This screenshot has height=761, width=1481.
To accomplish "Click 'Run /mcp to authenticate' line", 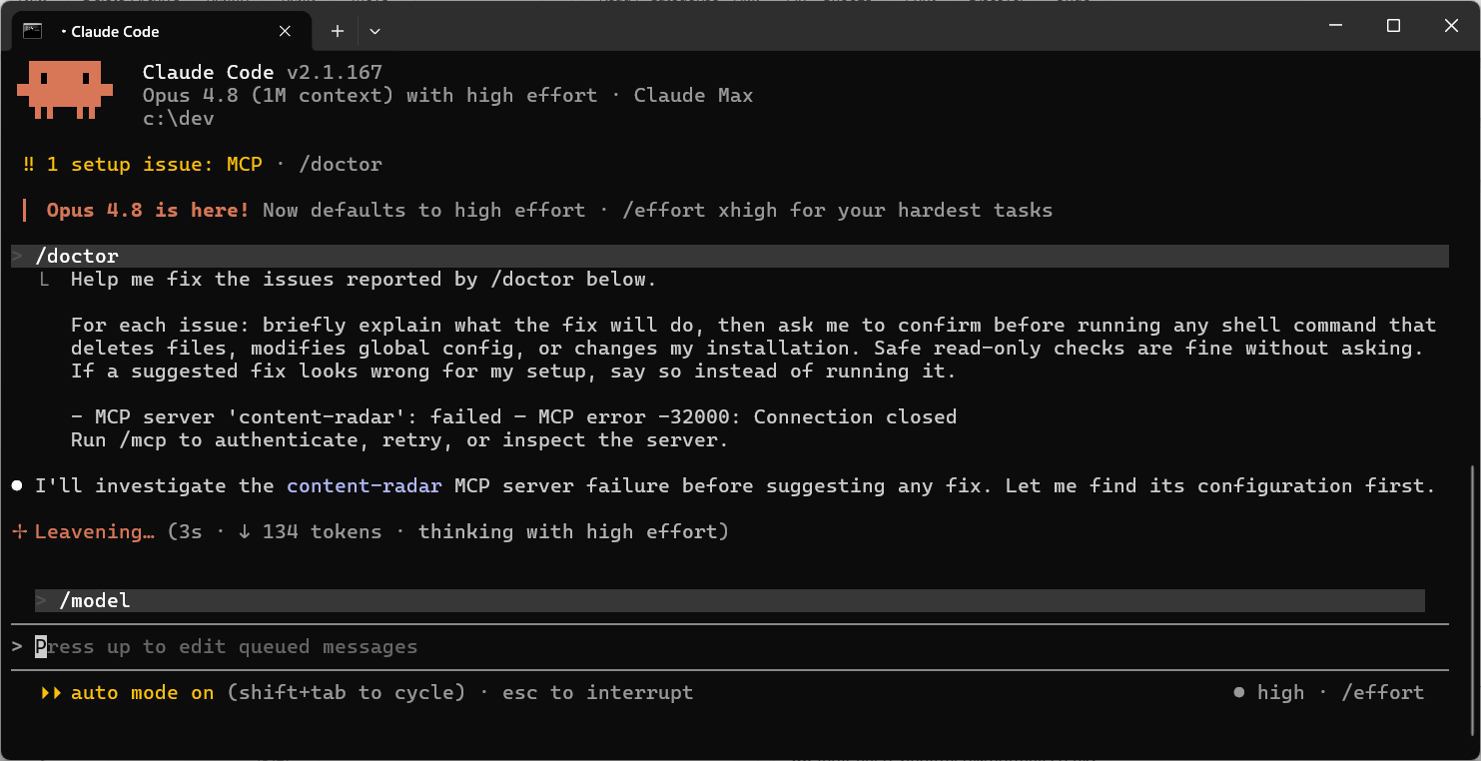I will [399, 440].
